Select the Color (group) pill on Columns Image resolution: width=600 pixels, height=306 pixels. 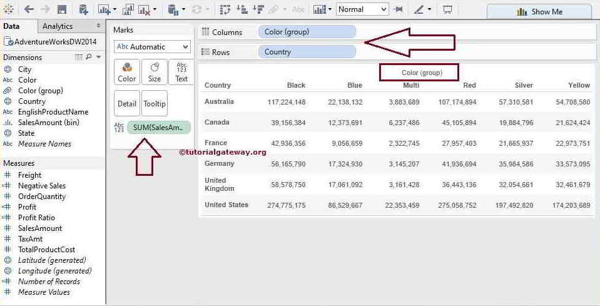click(307, 32)
